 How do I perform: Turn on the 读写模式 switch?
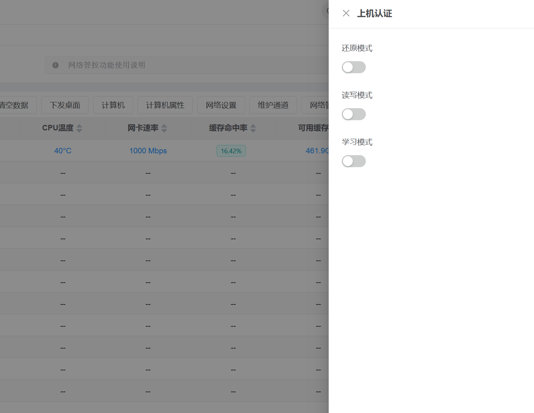[353, 114]
